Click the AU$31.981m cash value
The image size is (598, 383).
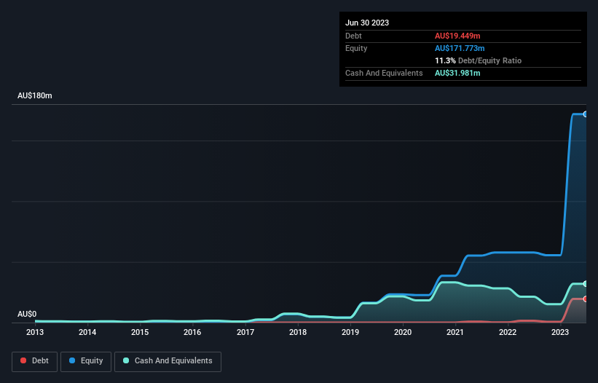(x=457, y=73)
